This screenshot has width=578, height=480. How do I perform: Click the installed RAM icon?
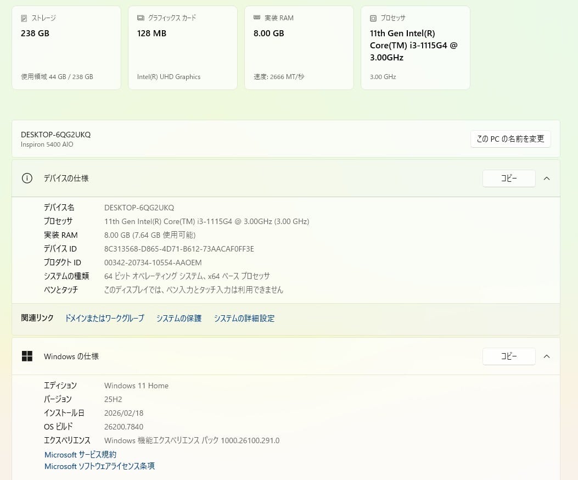(x=257, y=18)
